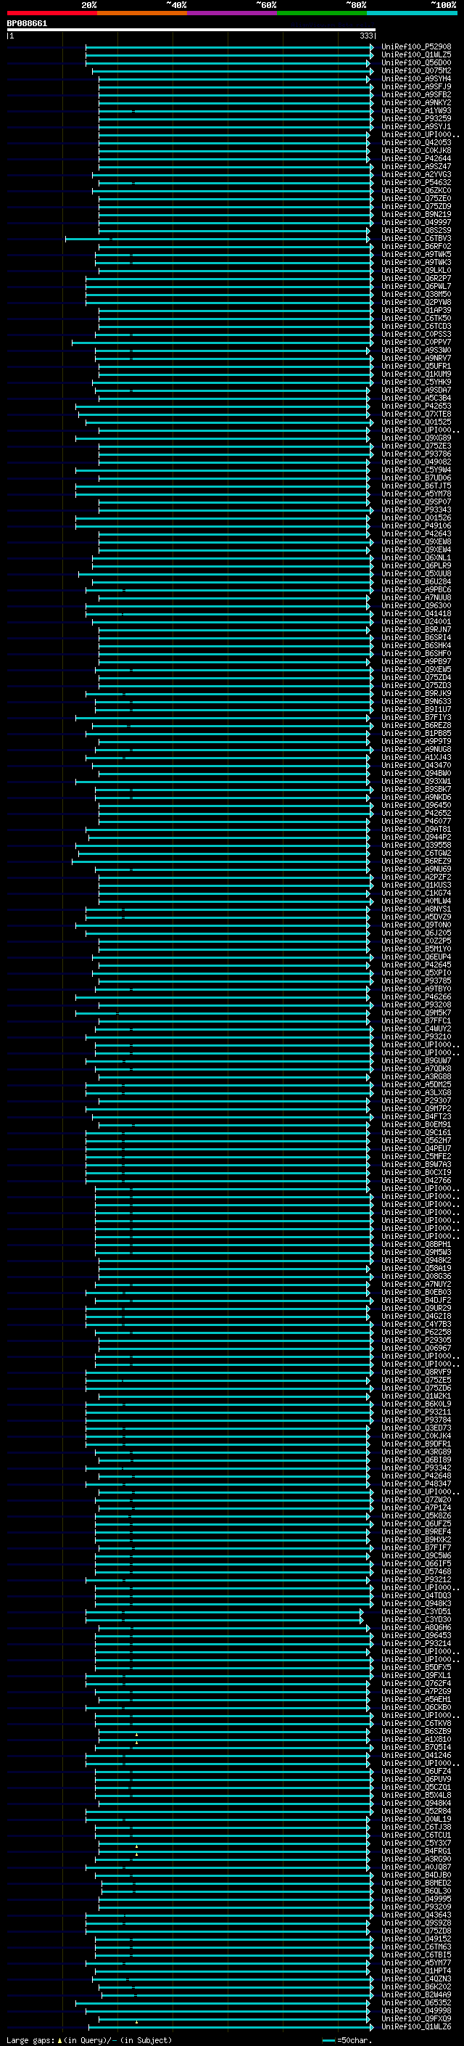Click the UniRef100_P62258 label

[416, 1332]
